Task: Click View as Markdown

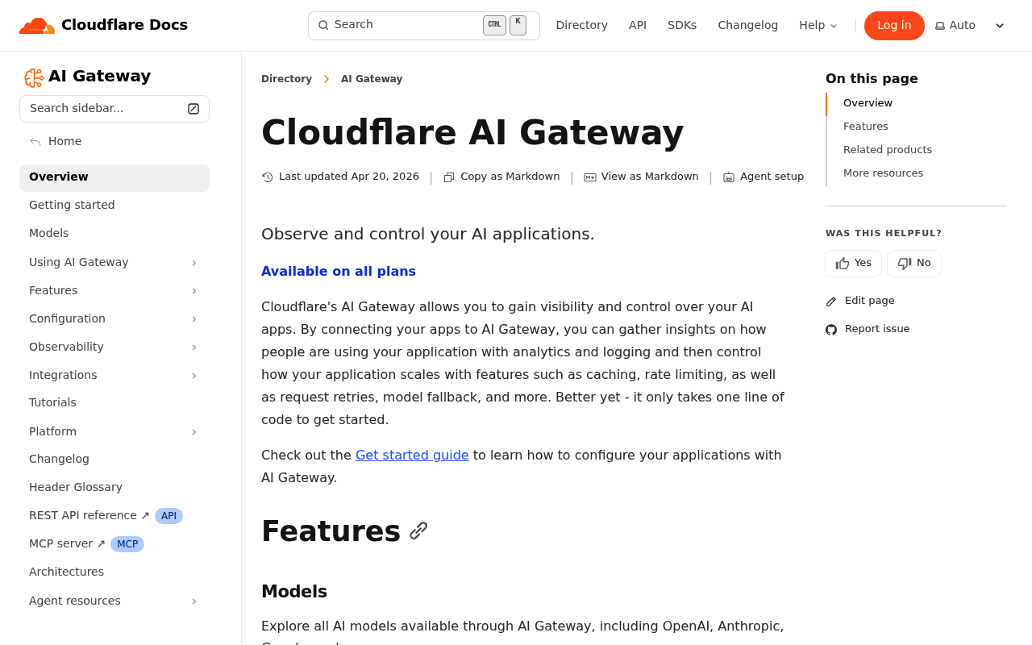Action: pos(641,177)
